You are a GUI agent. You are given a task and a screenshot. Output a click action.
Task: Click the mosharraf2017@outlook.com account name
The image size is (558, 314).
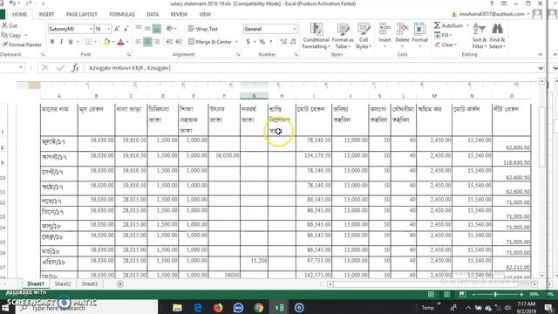(x=492, y=14)
